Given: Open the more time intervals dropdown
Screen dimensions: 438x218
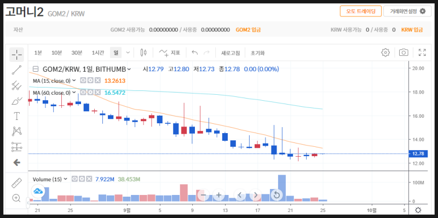Looking at the screenshot, I should point(128,53).
